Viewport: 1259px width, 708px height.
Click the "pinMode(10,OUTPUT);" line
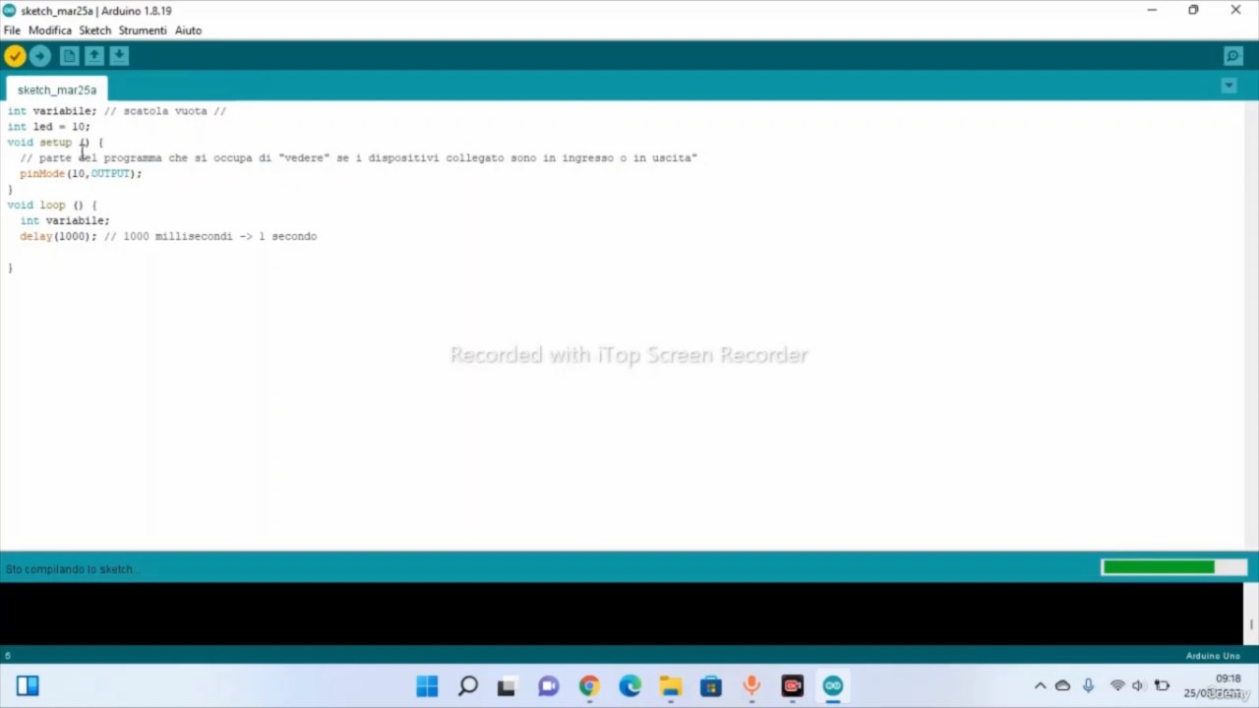point(81,174)
